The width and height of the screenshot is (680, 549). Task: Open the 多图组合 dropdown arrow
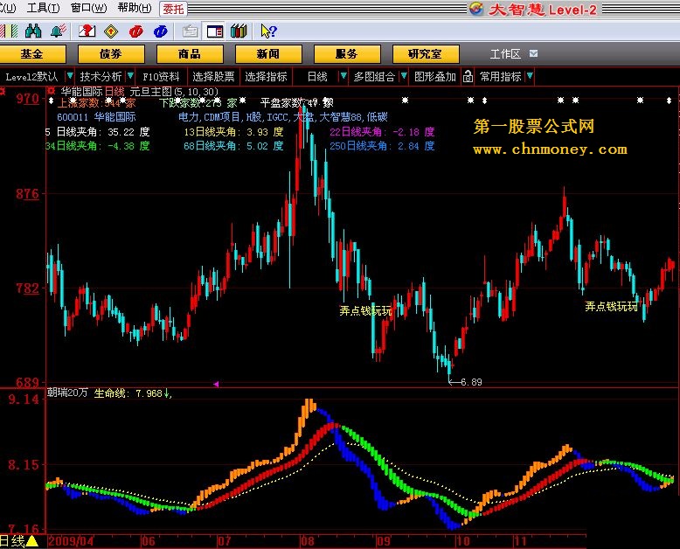click(404, 76)
